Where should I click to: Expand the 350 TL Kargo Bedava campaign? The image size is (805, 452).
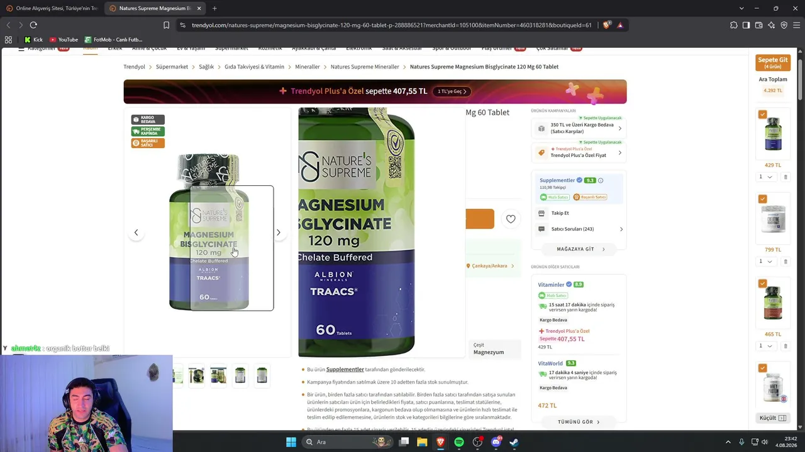(x=579, y=128)
